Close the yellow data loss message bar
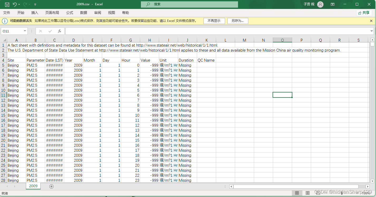 click(371, 21)
